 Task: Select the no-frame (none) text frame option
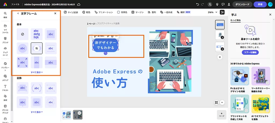pos(23,34)
